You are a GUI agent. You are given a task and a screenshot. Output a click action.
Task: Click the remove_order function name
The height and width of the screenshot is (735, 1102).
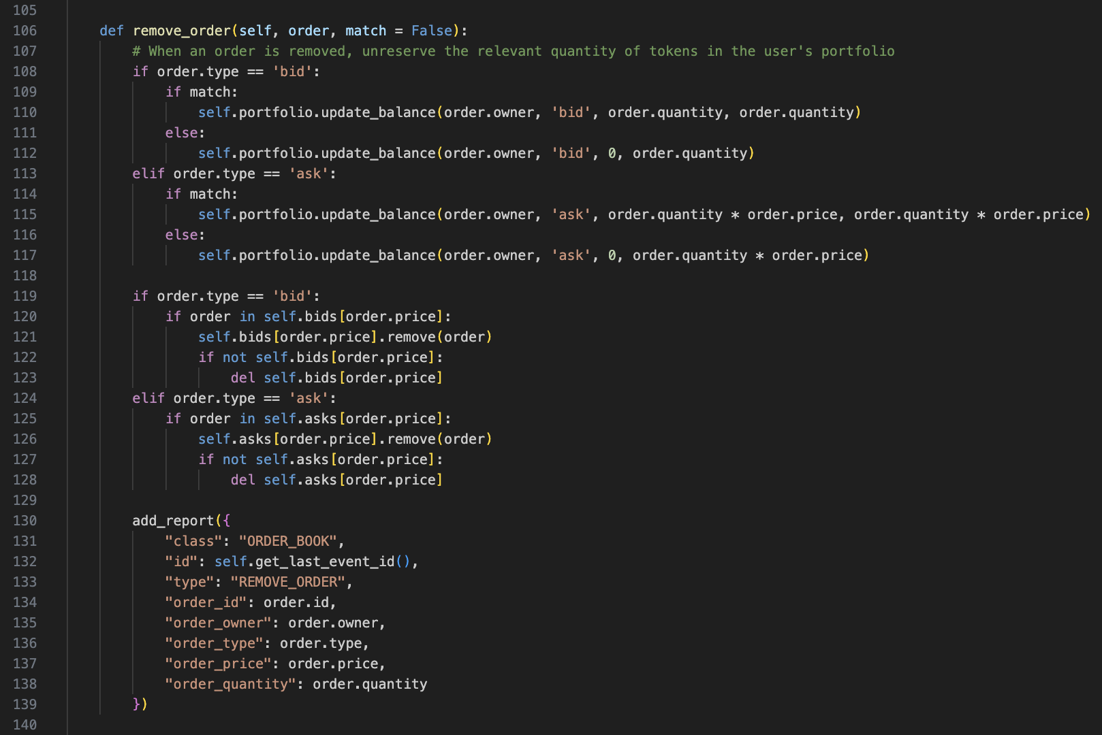[182, 31]
